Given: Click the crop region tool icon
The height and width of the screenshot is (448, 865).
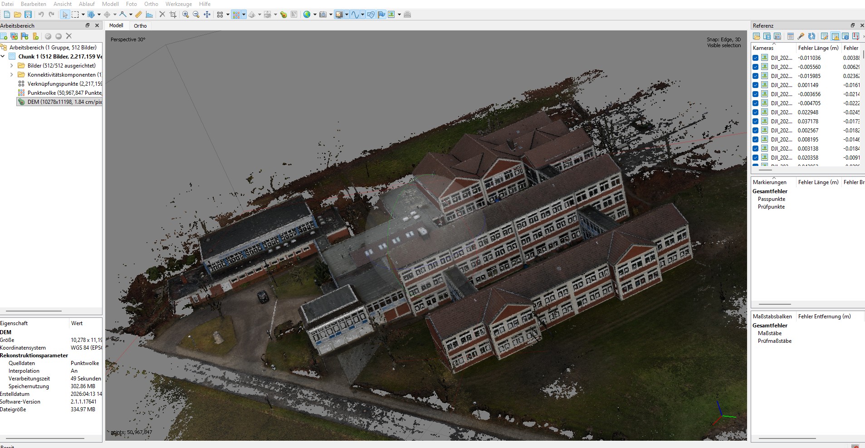Looking at the screenshot, I should (x=173, y=15).
